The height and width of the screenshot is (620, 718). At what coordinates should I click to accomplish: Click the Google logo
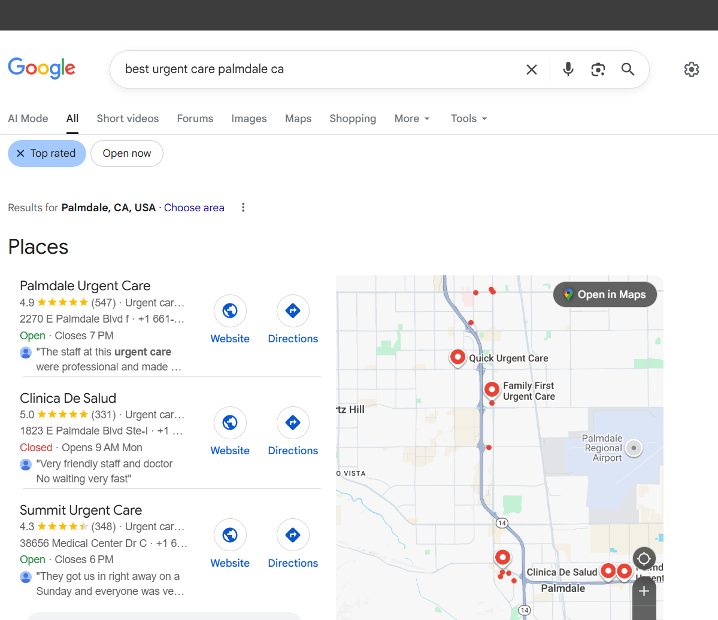[x=42, y=68]
